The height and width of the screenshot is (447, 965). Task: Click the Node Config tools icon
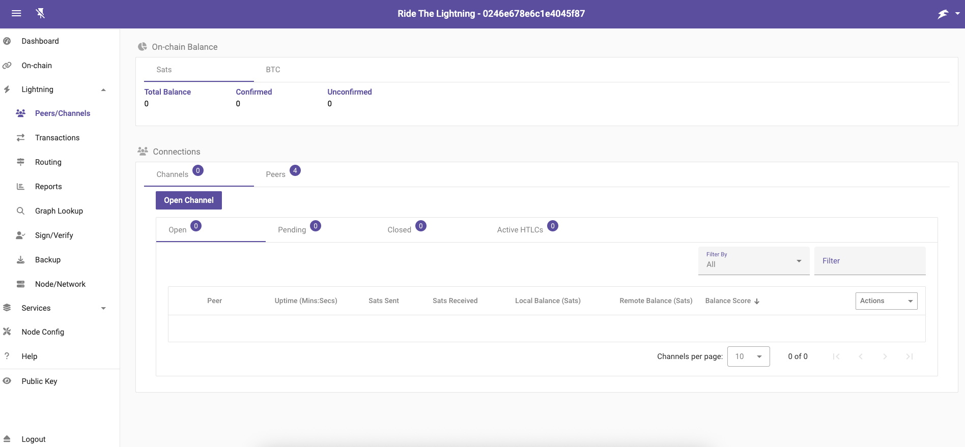coord(7,332)
